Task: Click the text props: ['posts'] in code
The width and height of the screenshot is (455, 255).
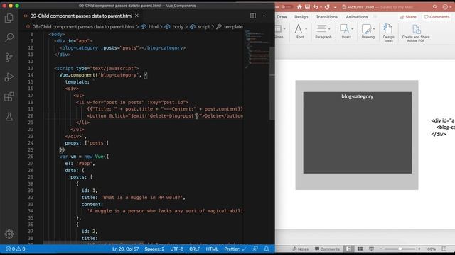Action: tap(87, 143)
